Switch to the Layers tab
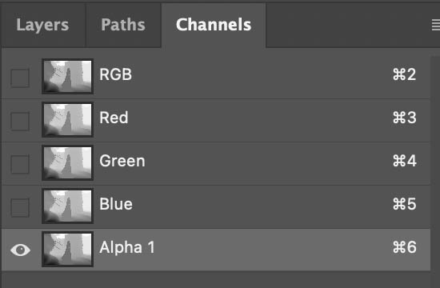Screen dimensions: 440x288 (x=42, y=25)
